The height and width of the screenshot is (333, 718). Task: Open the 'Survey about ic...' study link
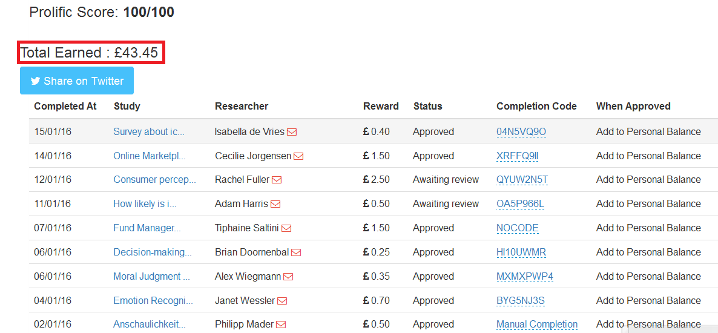click(149, 132)
